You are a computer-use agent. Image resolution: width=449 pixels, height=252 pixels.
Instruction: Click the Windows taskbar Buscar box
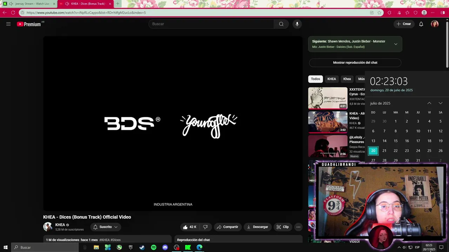pyautogui.click(x=45, y=247)
